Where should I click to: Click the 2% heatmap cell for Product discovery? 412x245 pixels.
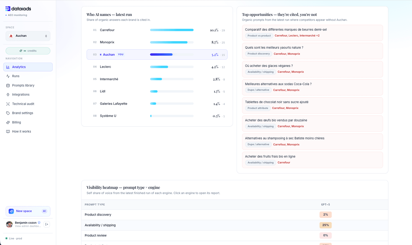pyautogui.click(x=325, y=215)
